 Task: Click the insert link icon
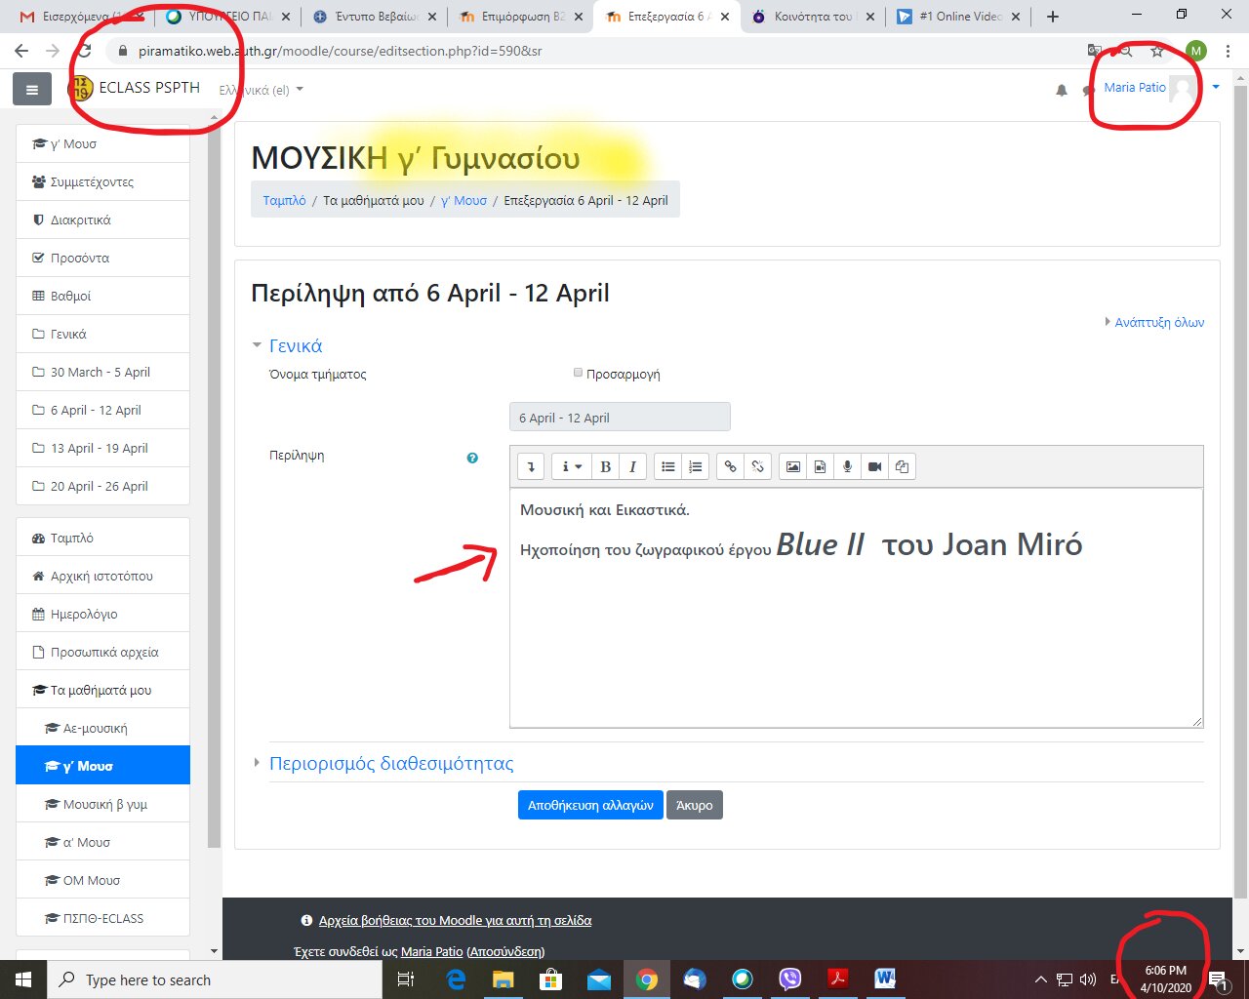pos(730,466)
